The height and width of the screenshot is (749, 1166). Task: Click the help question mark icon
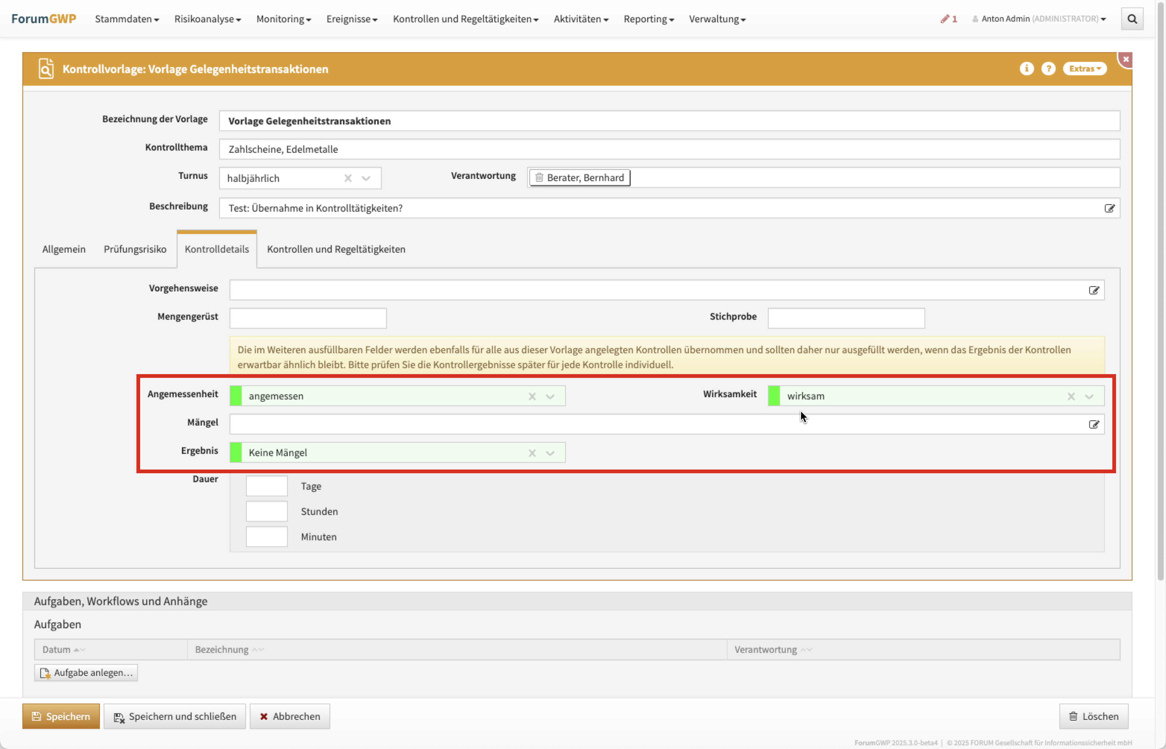pyautogui.click(x=1048, y=69)
